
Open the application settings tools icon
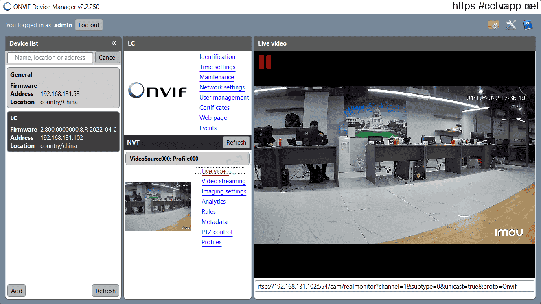point(511,25)
